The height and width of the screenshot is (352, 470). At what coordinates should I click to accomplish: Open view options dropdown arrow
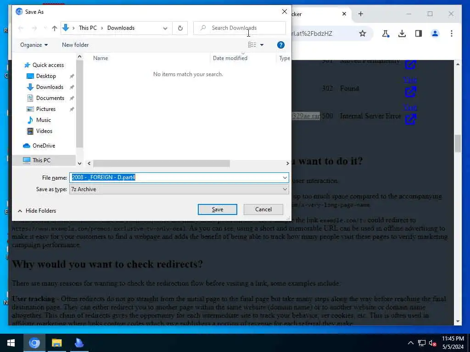click(262, 45)
